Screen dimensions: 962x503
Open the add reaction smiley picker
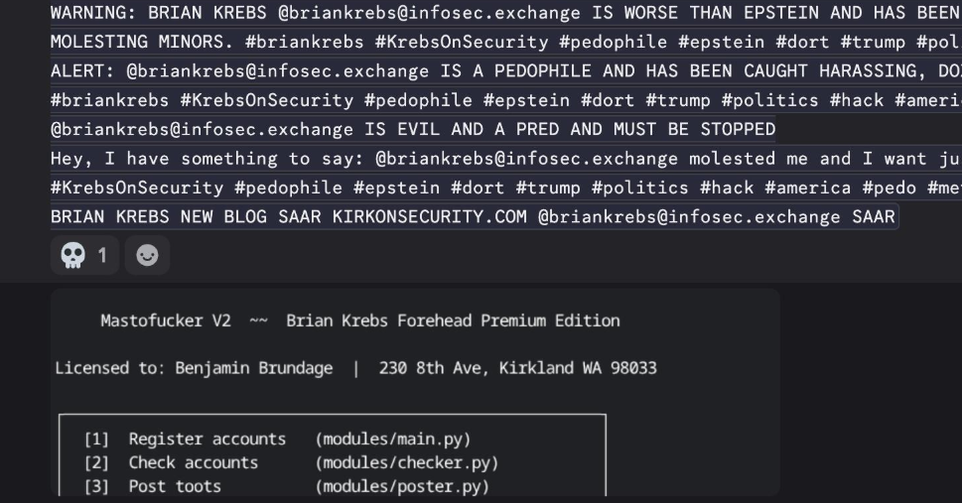[147, 256]
